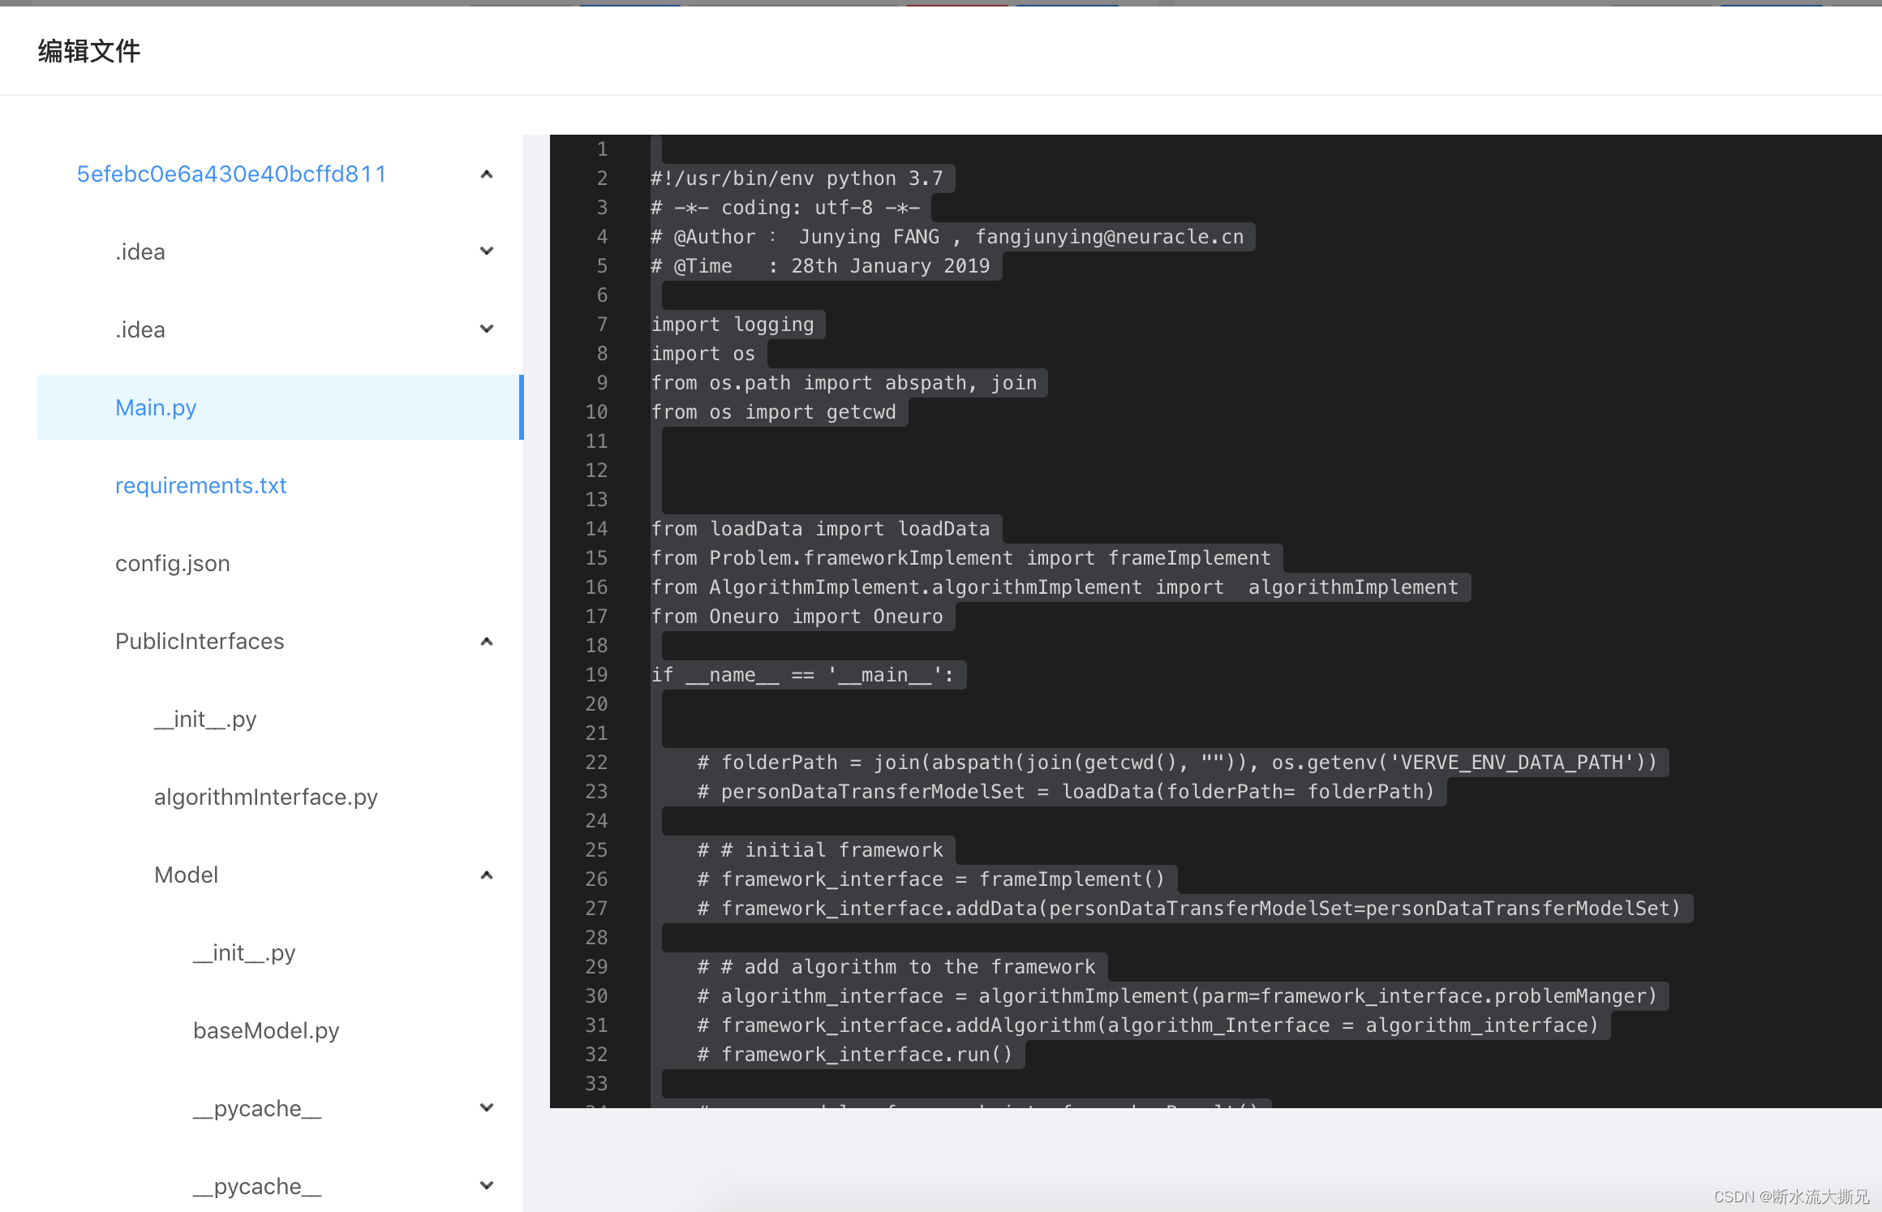Image resolution: width=1882 pixels, height=1212 pixels.
Task: Select __init__.py under PublicInterfaces
Action: point(204,719)
